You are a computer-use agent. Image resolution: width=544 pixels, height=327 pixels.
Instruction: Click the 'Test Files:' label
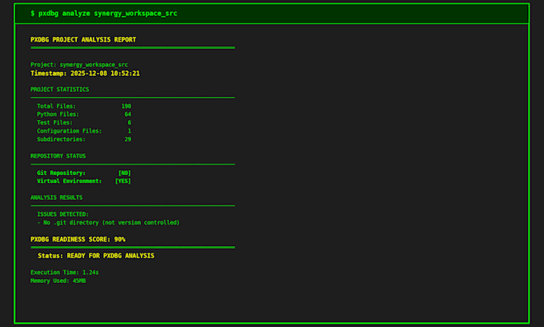pos(55,123)
